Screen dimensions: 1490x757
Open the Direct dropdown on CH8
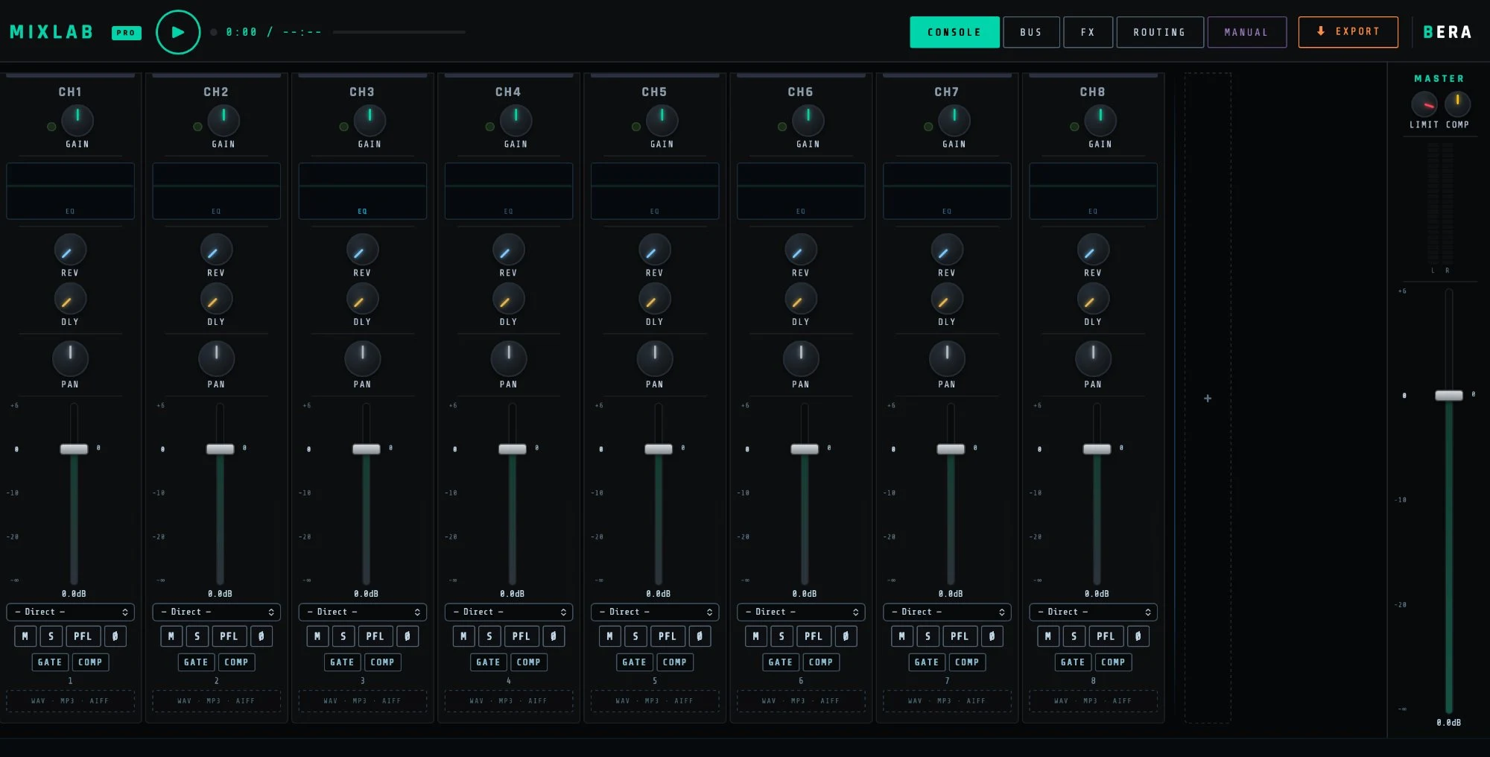tap(1093, 612)
